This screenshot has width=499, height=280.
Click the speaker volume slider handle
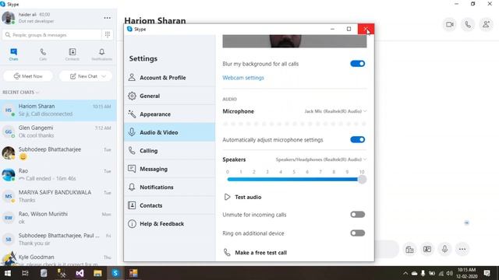(362, 180)
